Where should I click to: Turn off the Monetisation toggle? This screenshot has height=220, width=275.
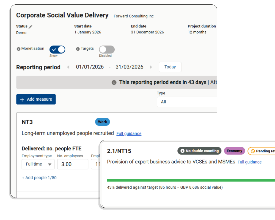coord(57,50)
